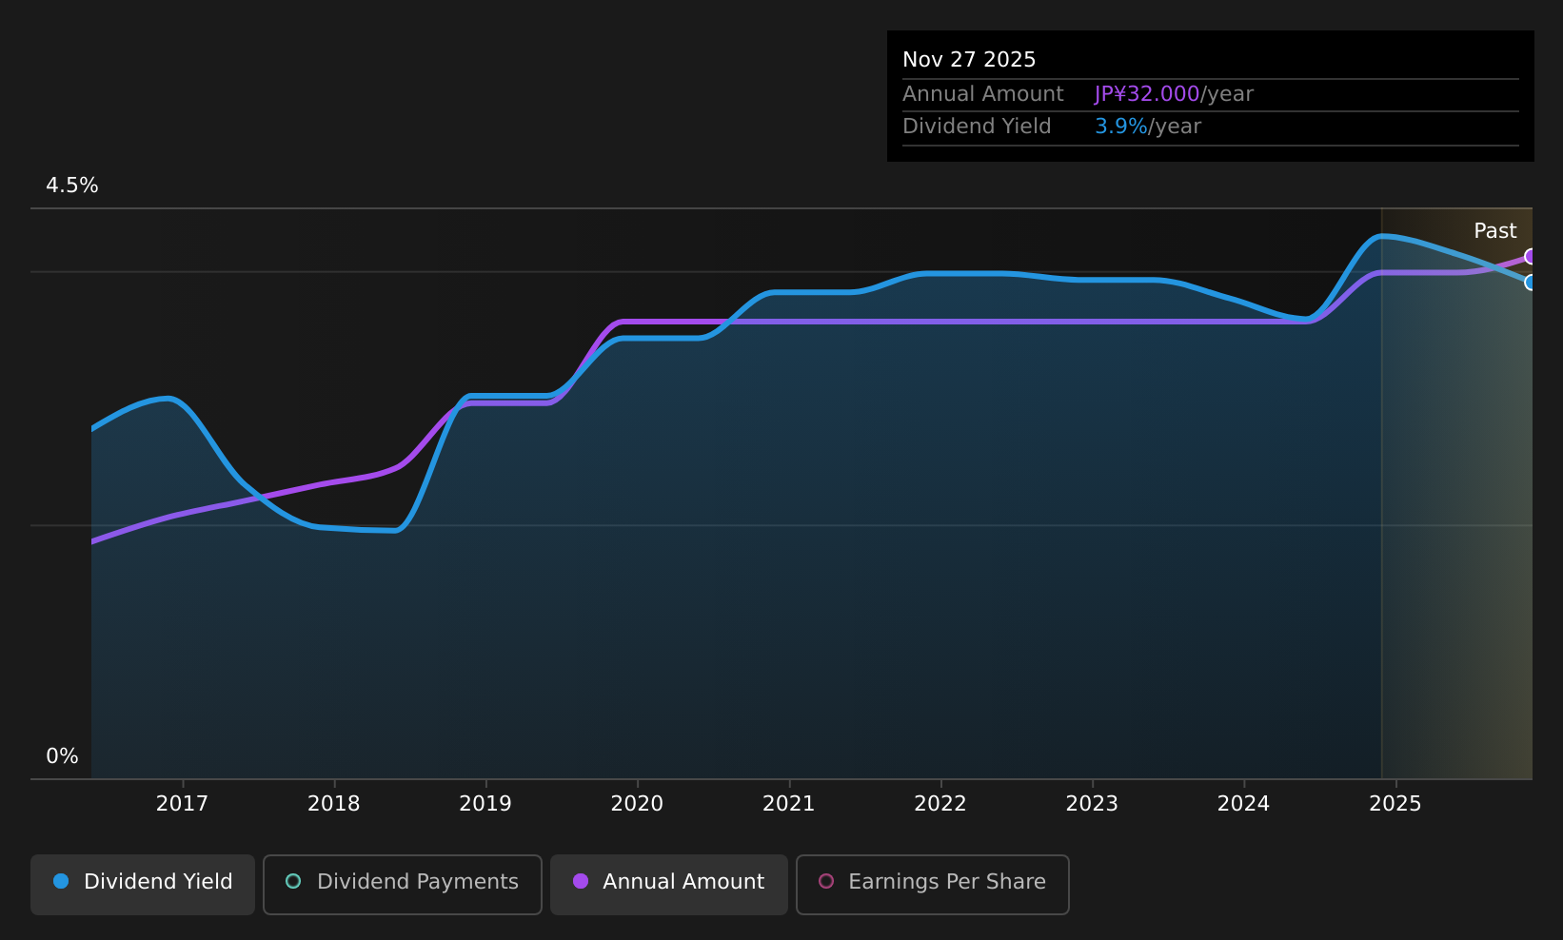Image resolution: width=1563 pixels, height=940 pixels.
Task: Toggle the Dividend Yield legend series
Action: click(x=143, y=885)
